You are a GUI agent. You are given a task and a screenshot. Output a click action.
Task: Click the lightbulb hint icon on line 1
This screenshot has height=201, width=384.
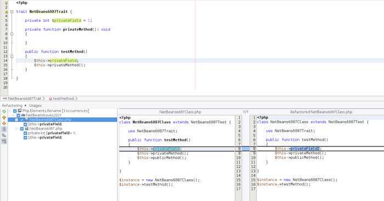point(7,3)
